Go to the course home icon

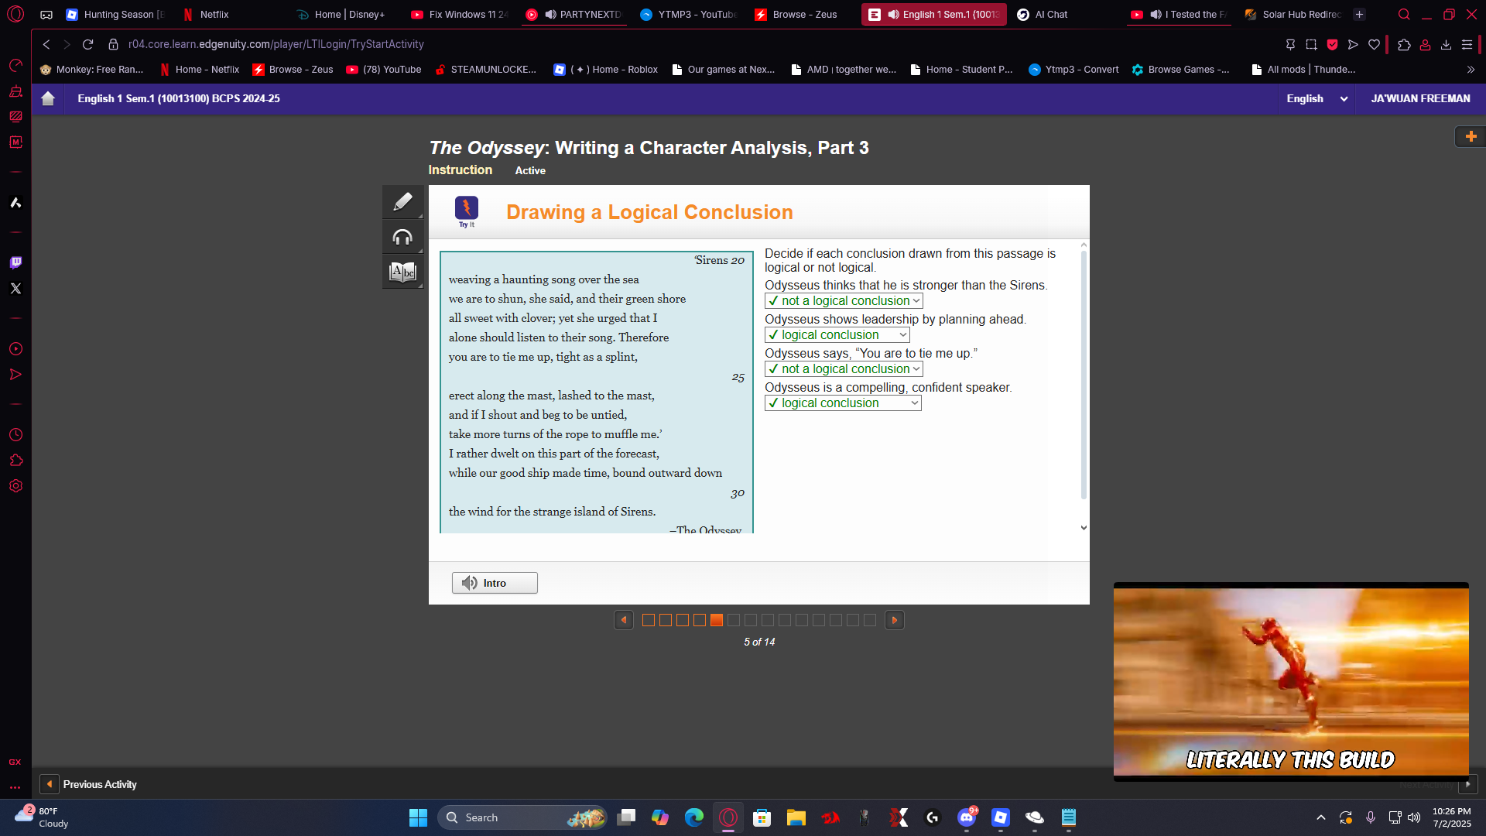point(48,98)
